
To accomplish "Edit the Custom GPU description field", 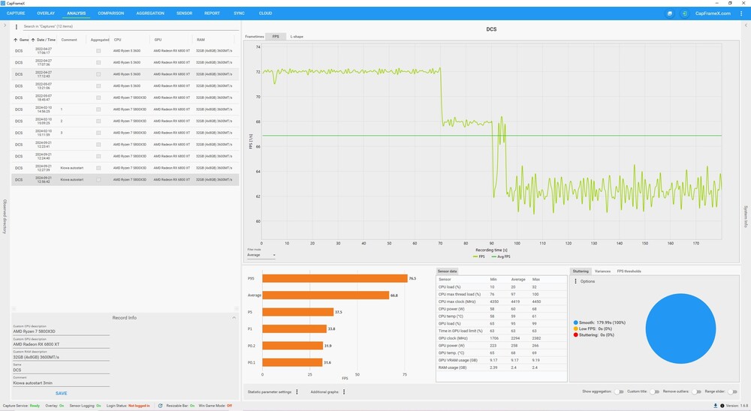I will [x=61, y=344].
